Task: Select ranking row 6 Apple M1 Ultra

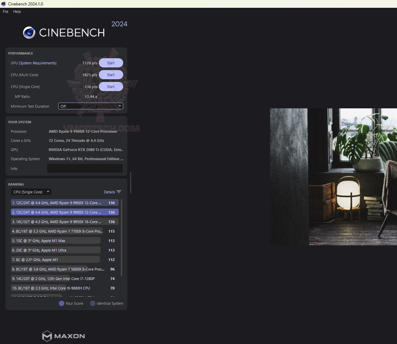Action: click(x=65, y=250)
